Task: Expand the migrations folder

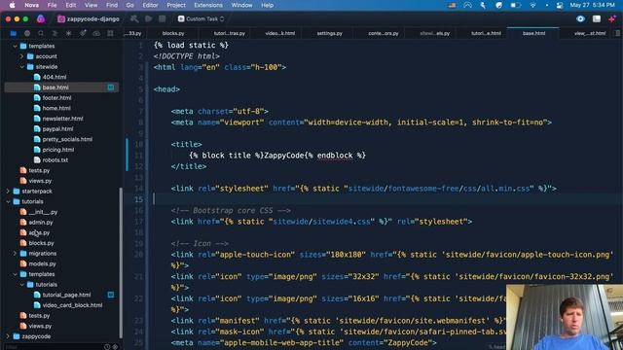Action: click(15, 254)
